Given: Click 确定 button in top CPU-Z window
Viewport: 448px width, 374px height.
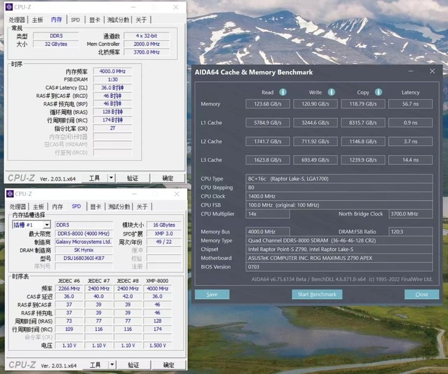Looking at the screenshot, I should (168, 178).
